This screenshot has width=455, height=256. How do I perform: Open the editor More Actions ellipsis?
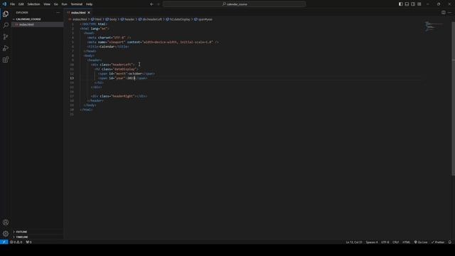449,13
